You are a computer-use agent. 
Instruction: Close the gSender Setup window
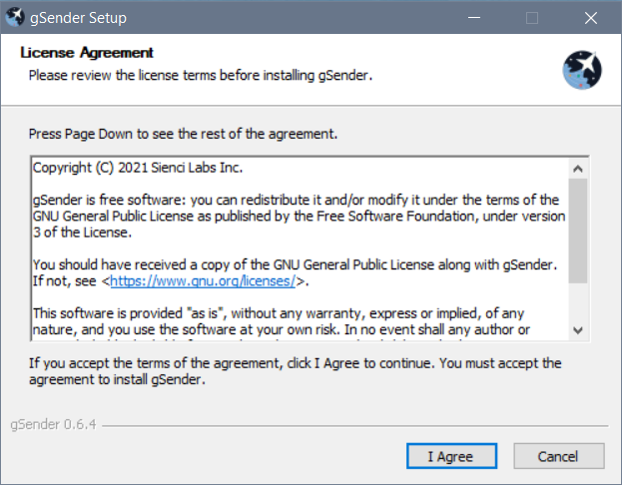591,17
